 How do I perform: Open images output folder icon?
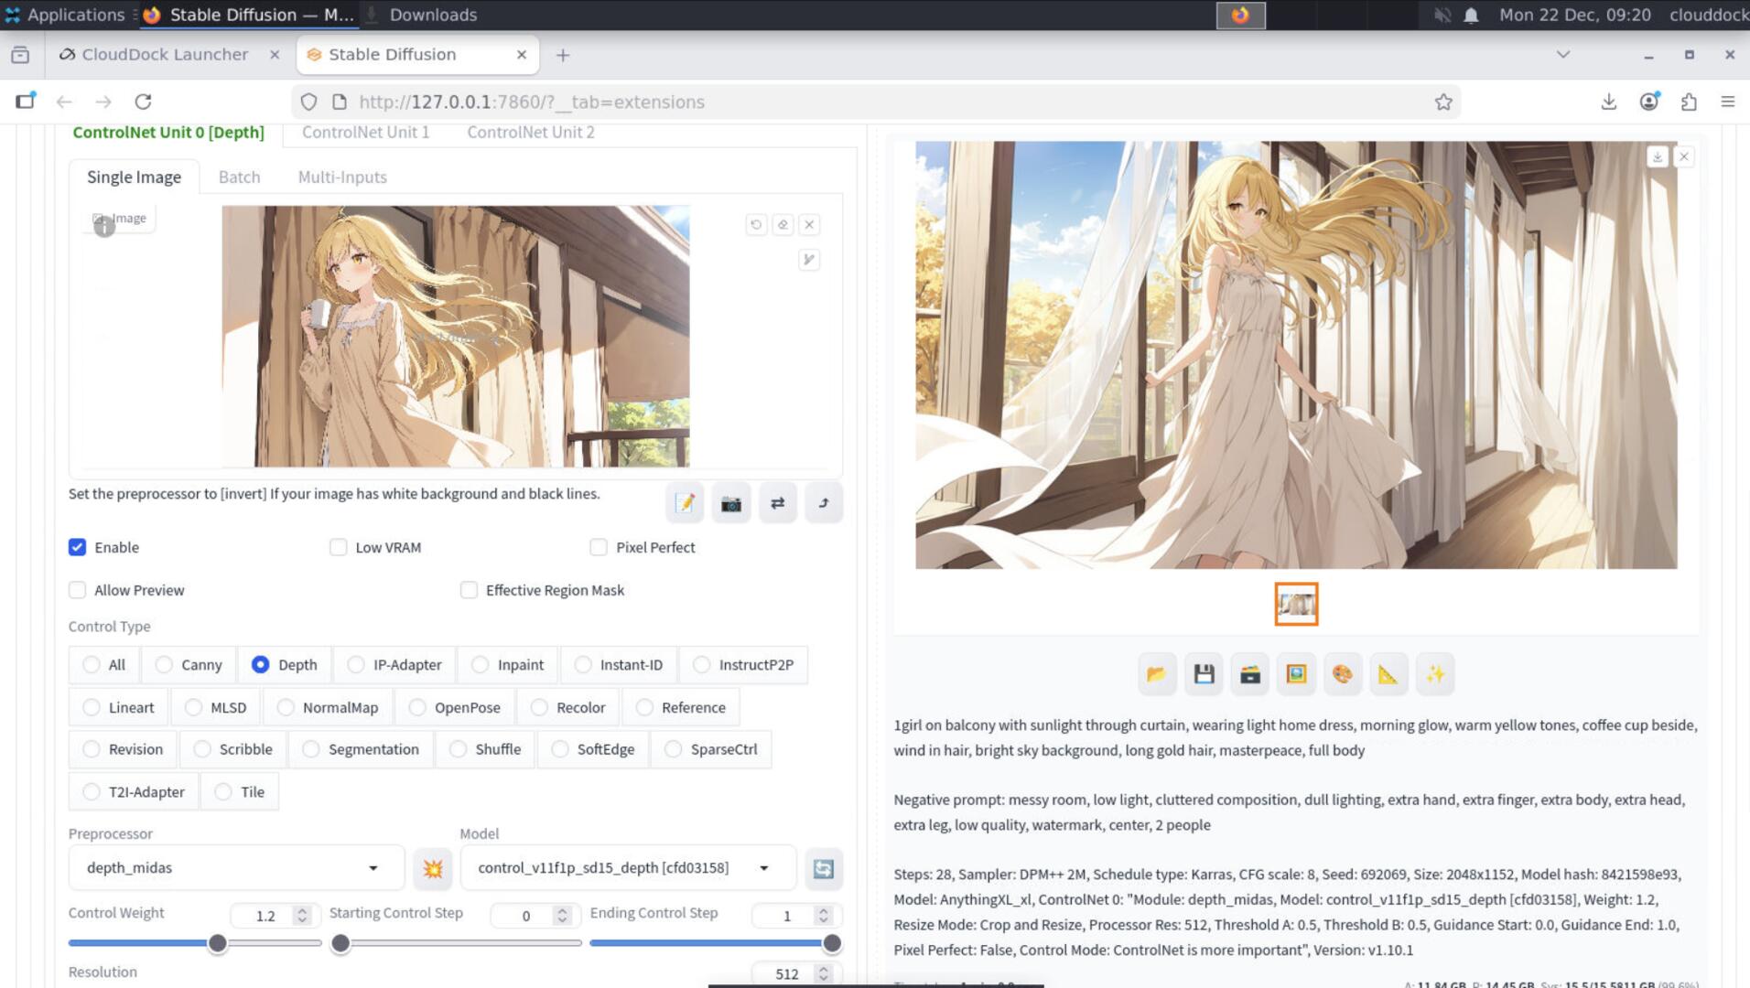[1156, 674]
